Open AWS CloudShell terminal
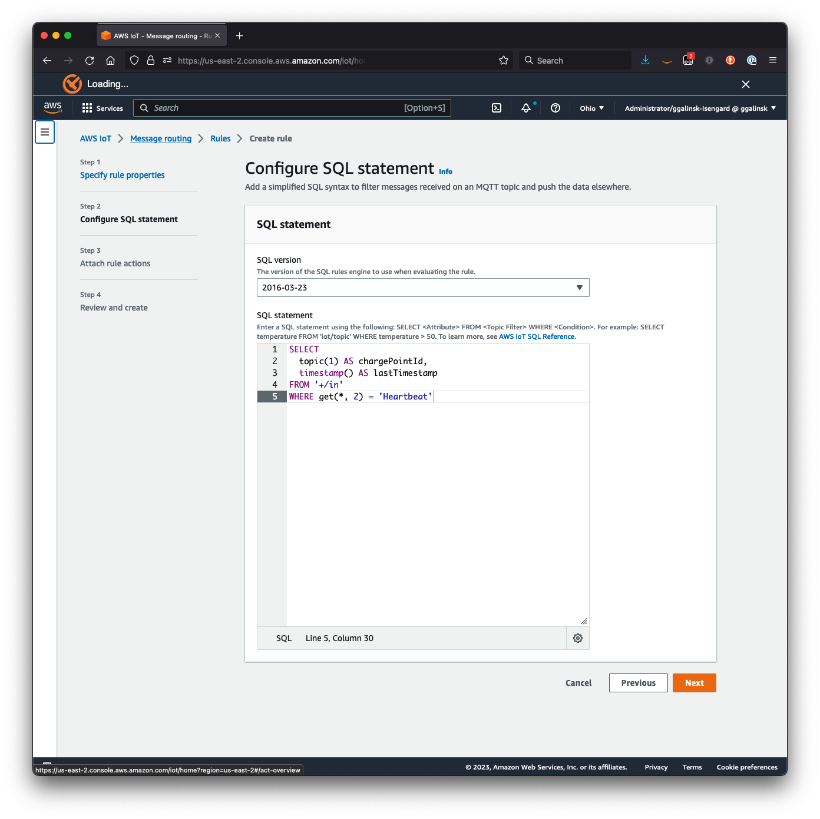This screenshot has width=820, height=819. [496, 108]
